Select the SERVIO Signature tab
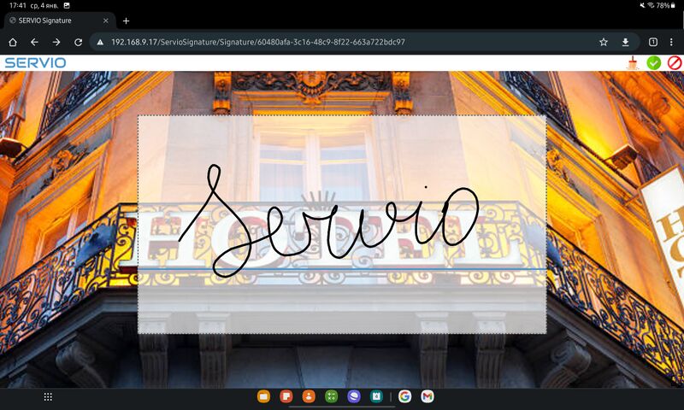This screenshot has width=684, height=410. pos(53,20)
